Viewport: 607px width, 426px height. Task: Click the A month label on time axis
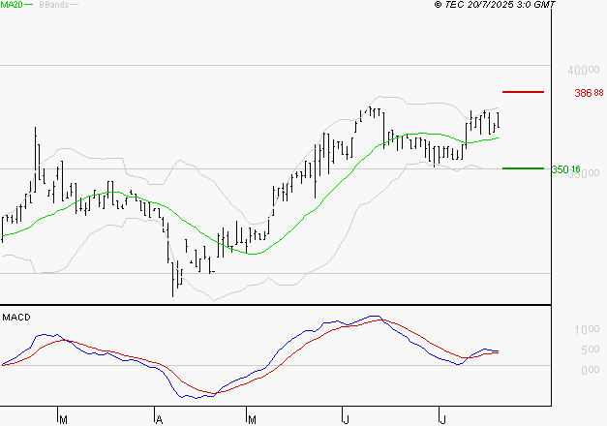(x=159, y=419)
